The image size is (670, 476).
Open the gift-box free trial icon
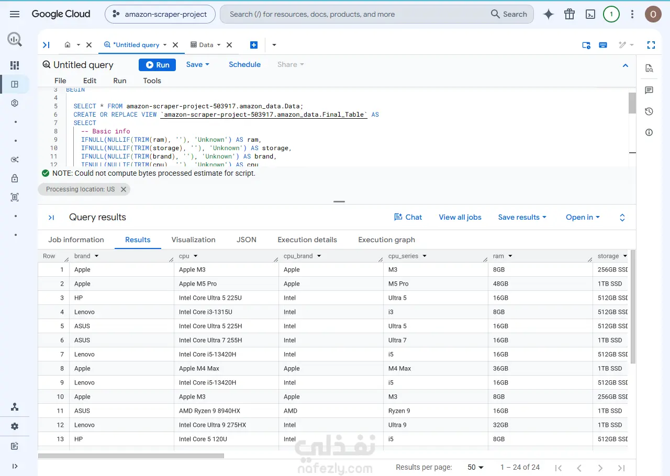569,14
